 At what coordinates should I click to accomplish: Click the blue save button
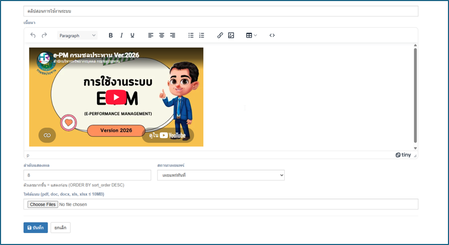pos(35,228)
